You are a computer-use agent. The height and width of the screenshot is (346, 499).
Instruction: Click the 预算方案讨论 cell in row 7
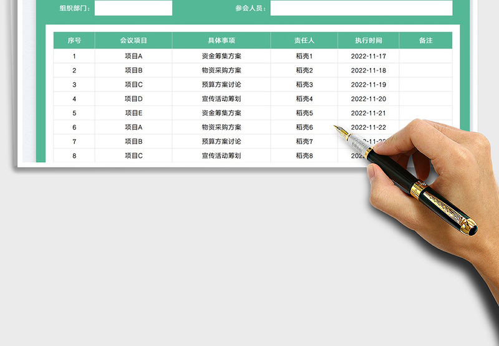(x=221, y=142)
